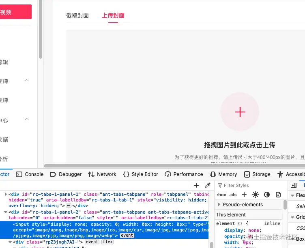Collapse the first 管理 sidebar chevron
This screenshot has height=248, width=305.
(x=27, y=81)
